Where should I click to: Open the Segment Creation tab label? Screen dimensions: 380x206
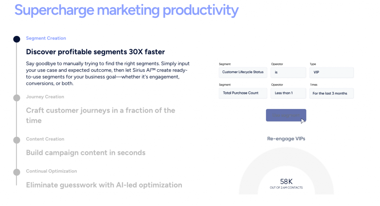click(46, 38)
